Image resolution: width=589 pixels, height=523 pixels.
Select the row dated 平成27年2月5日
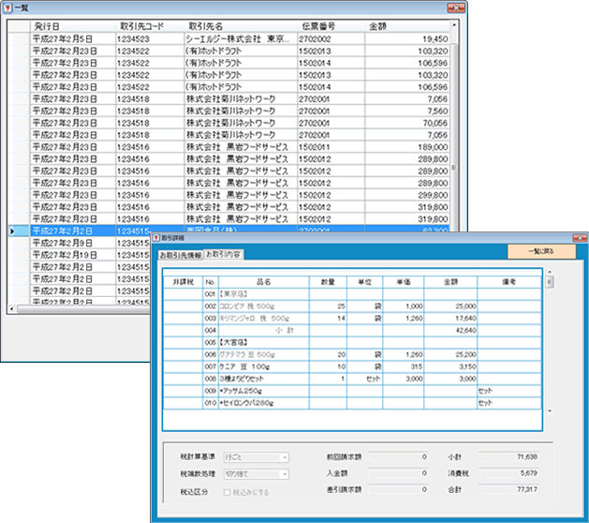coord(229,38)
